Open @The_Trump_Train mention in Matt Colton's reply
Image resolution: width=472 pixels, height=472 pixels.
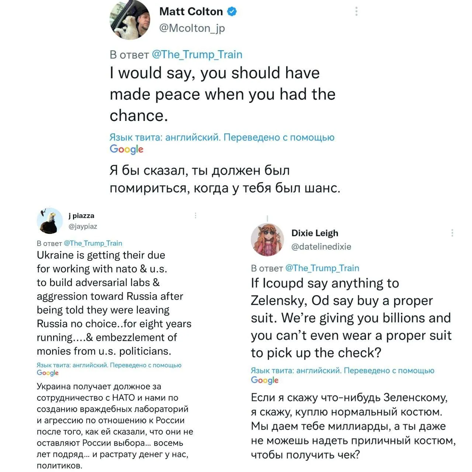(197, 55)
